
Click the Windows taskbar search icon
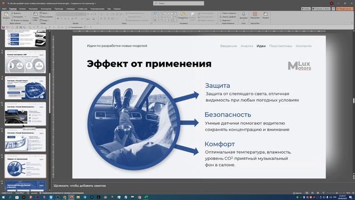[10, 197]
